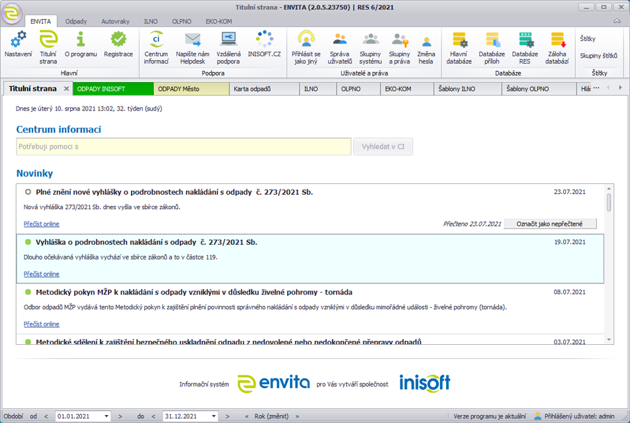This screenshot has height=423, width=630.
Task: Open Změna hesla password icon
Action: 426,40
